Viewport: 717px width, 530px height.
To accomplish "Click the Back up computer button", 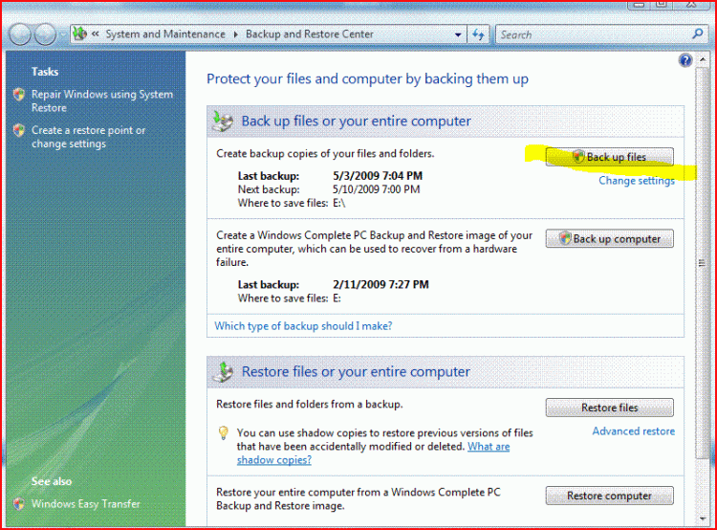I will (x=609, y=238).
